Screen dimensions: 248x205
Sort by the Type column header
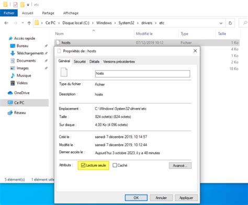point(185,34)
